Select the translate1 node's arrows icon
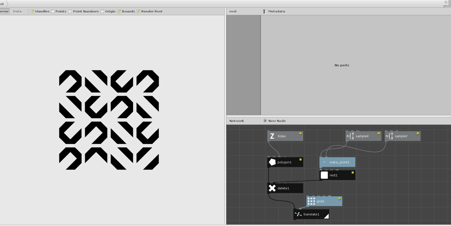 (x=298, y=214)
